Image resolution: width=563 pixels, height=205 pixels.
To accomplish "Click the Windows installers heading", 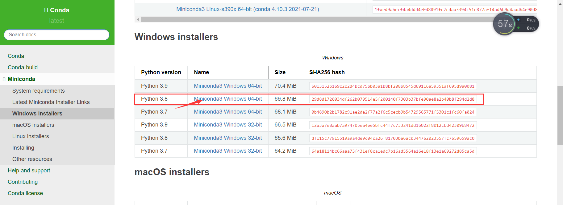I will 176,37.
